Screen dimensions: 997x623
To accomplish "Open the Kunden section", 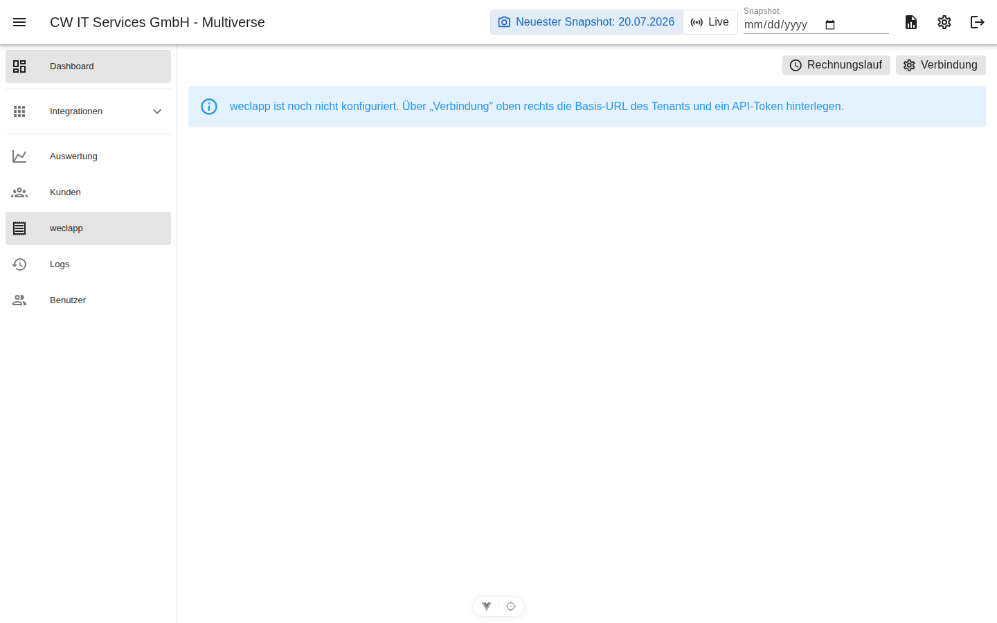I will 88,192.
